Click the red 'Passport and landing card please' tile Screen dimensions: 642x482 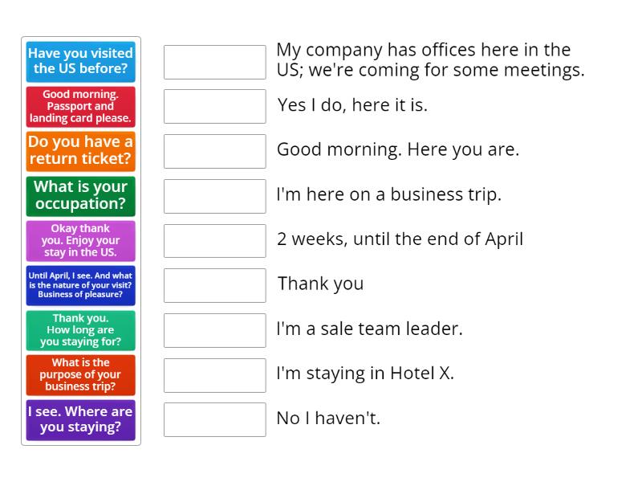click(x=80, y=106)
